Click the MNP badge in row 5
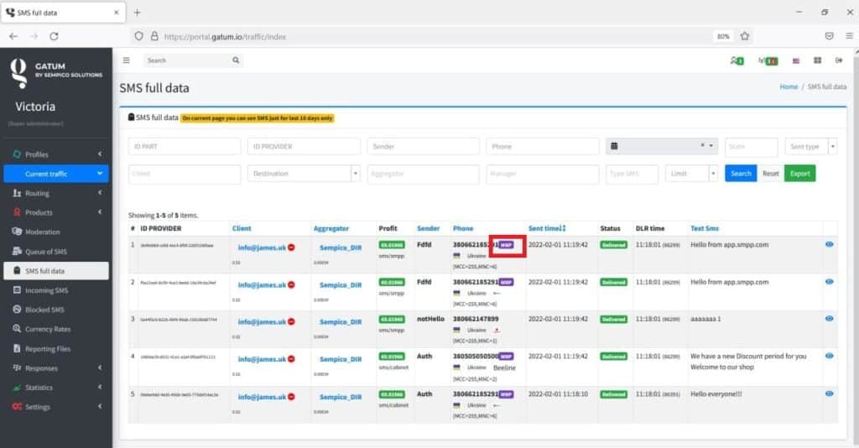The height and width of the screenshot is (448, 859). tap(506, 394)
